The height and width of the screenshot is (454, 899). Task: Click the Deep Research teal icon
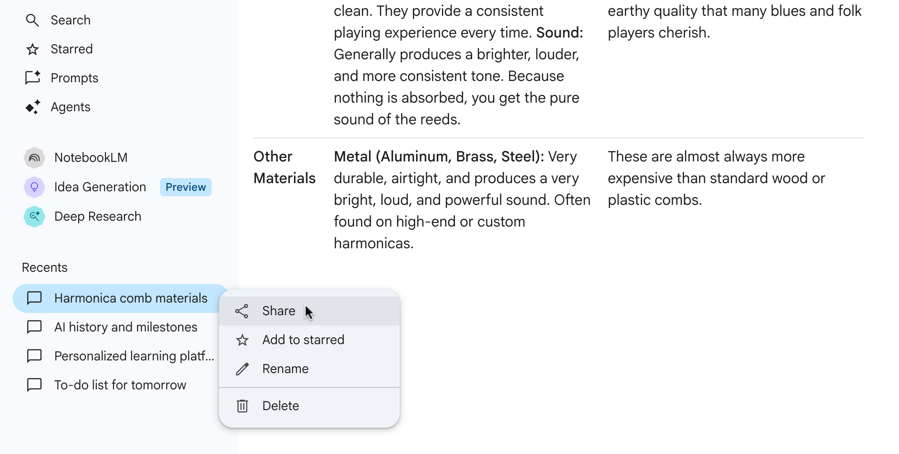(34, 217)
